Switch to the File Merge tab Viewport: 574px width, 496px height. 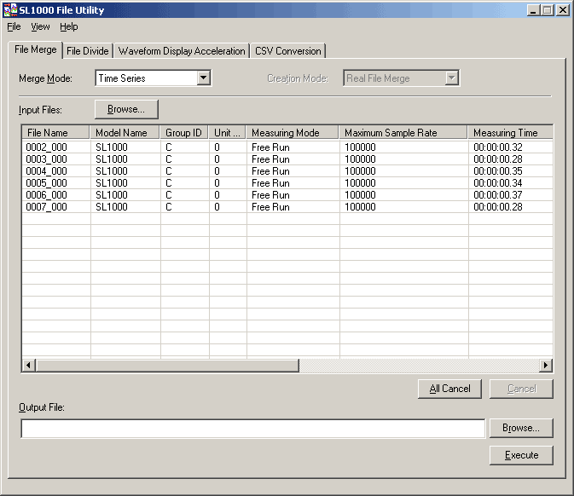click(x=36, y=49)
